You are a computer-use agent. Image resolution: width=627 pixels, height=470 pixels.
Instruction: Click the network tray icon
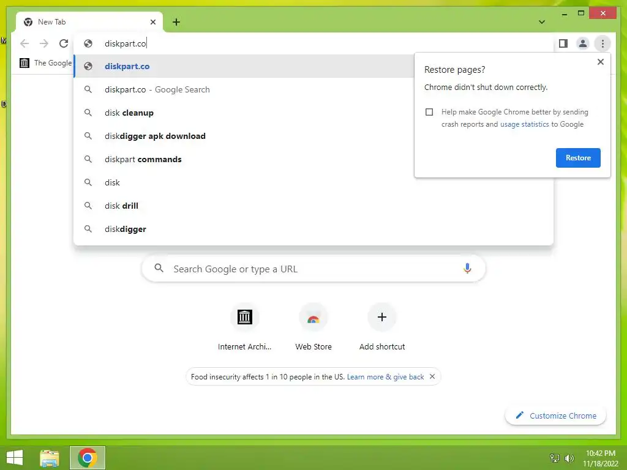pos(555,458)
